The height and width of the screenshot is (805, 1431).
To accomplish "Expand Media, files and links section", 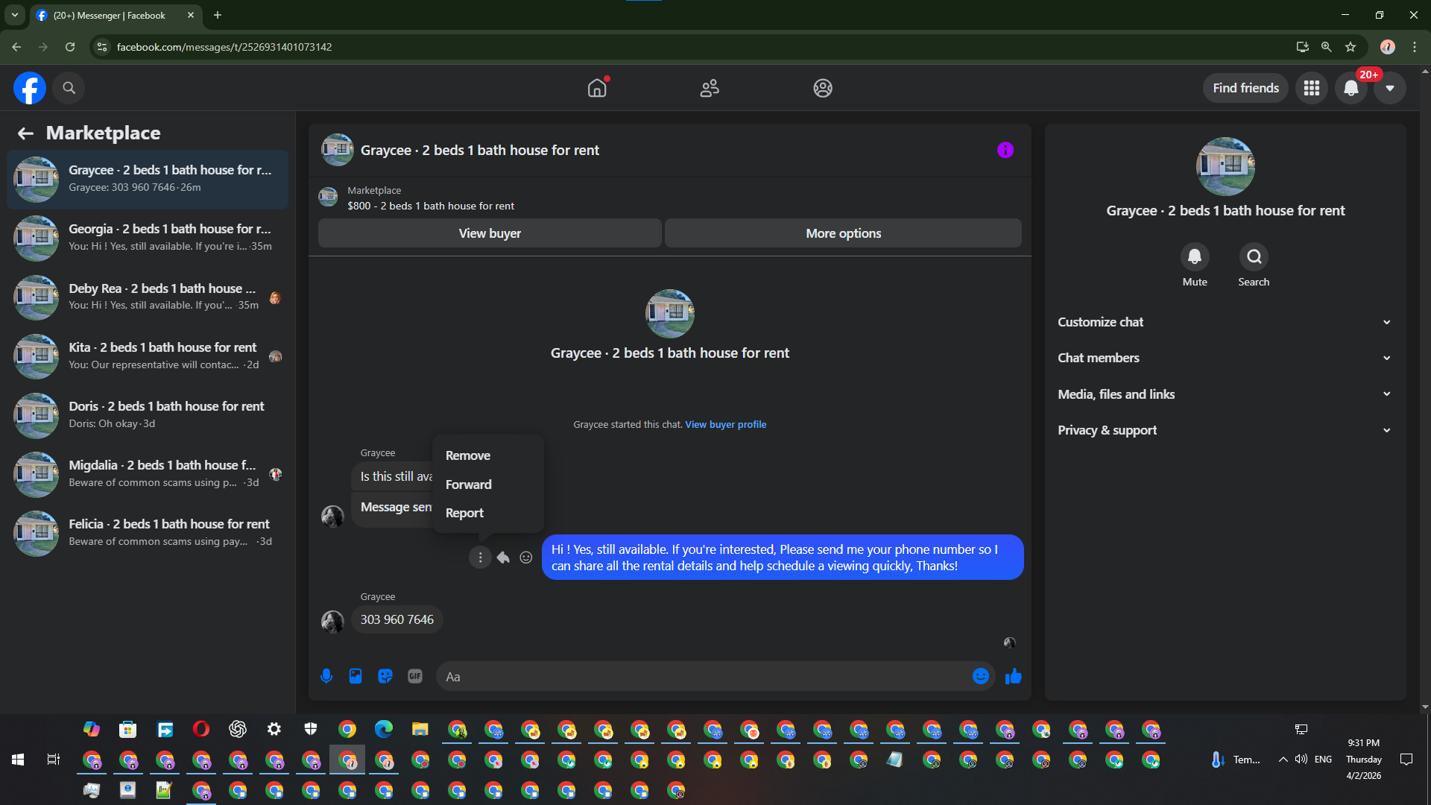I will pos(1225,394).
